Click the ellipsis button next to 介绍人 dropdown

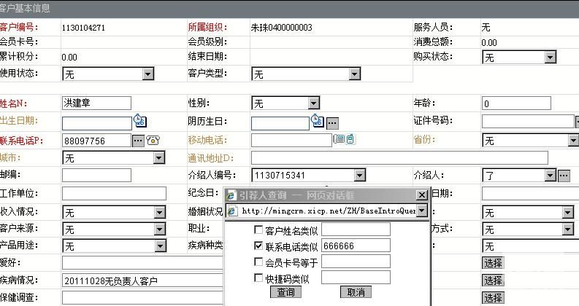pos(564,176)
